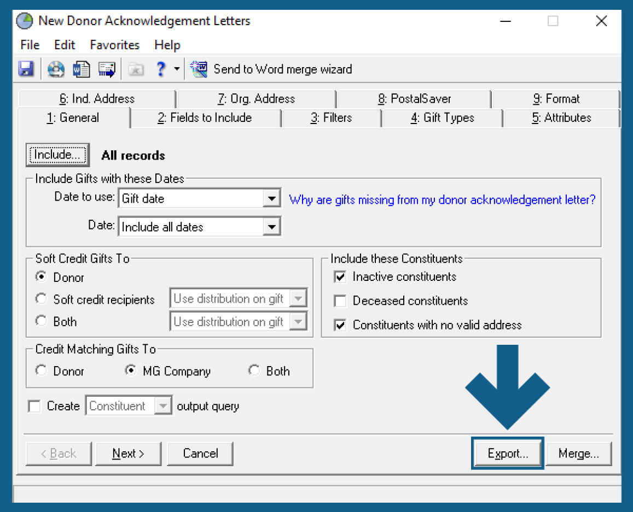Viewport: 633px width, 512px height.
Task: Switch to the 9: Format tab
Action: (x=556, y=99)
